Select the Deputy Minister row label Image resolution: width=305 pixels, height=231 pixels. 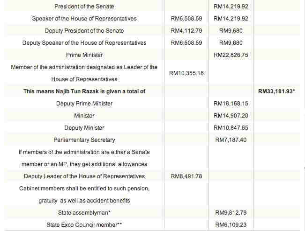[x=84, y=128]
